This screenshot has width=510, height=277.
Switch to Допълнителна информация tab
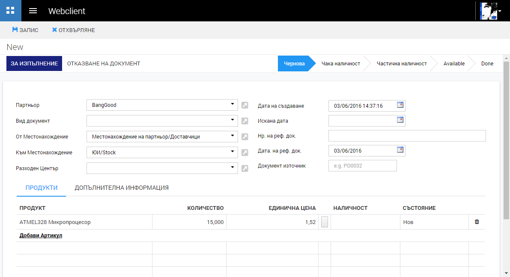click(x=122, y=188)
